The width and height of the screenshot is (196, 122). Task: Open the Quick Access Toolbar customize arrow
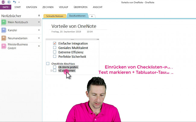coord(19,2)
